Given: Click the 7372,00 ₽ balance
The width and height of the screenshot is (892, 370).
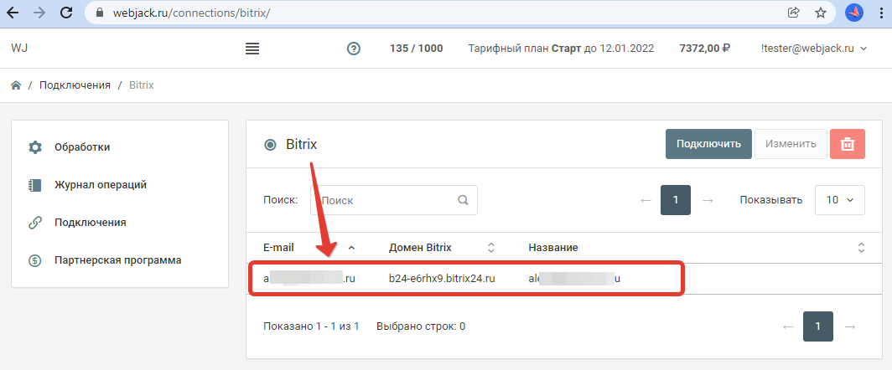Looking at the screenshot, I should point(705,49).
